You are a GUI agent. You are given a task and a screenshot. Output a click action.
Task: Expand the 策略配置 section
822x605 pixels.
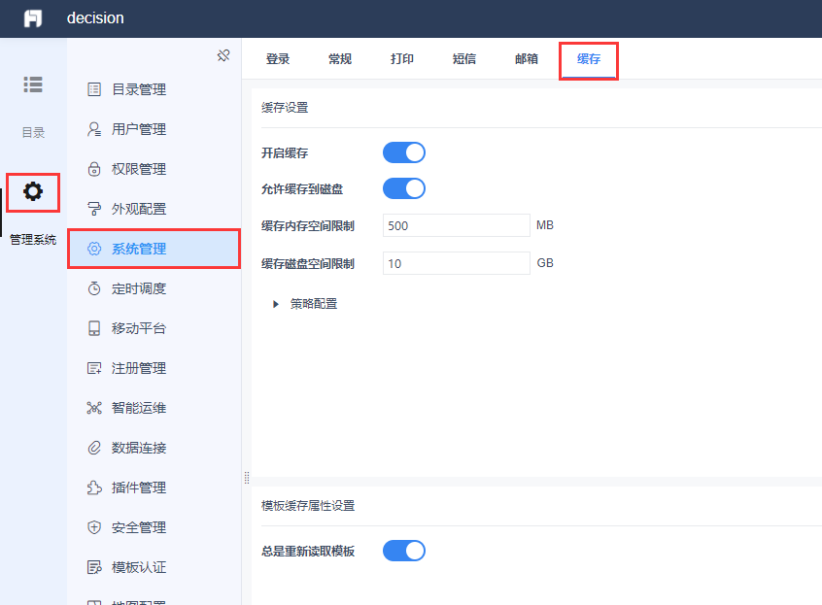pyautogui.click(x=276, y=304)
